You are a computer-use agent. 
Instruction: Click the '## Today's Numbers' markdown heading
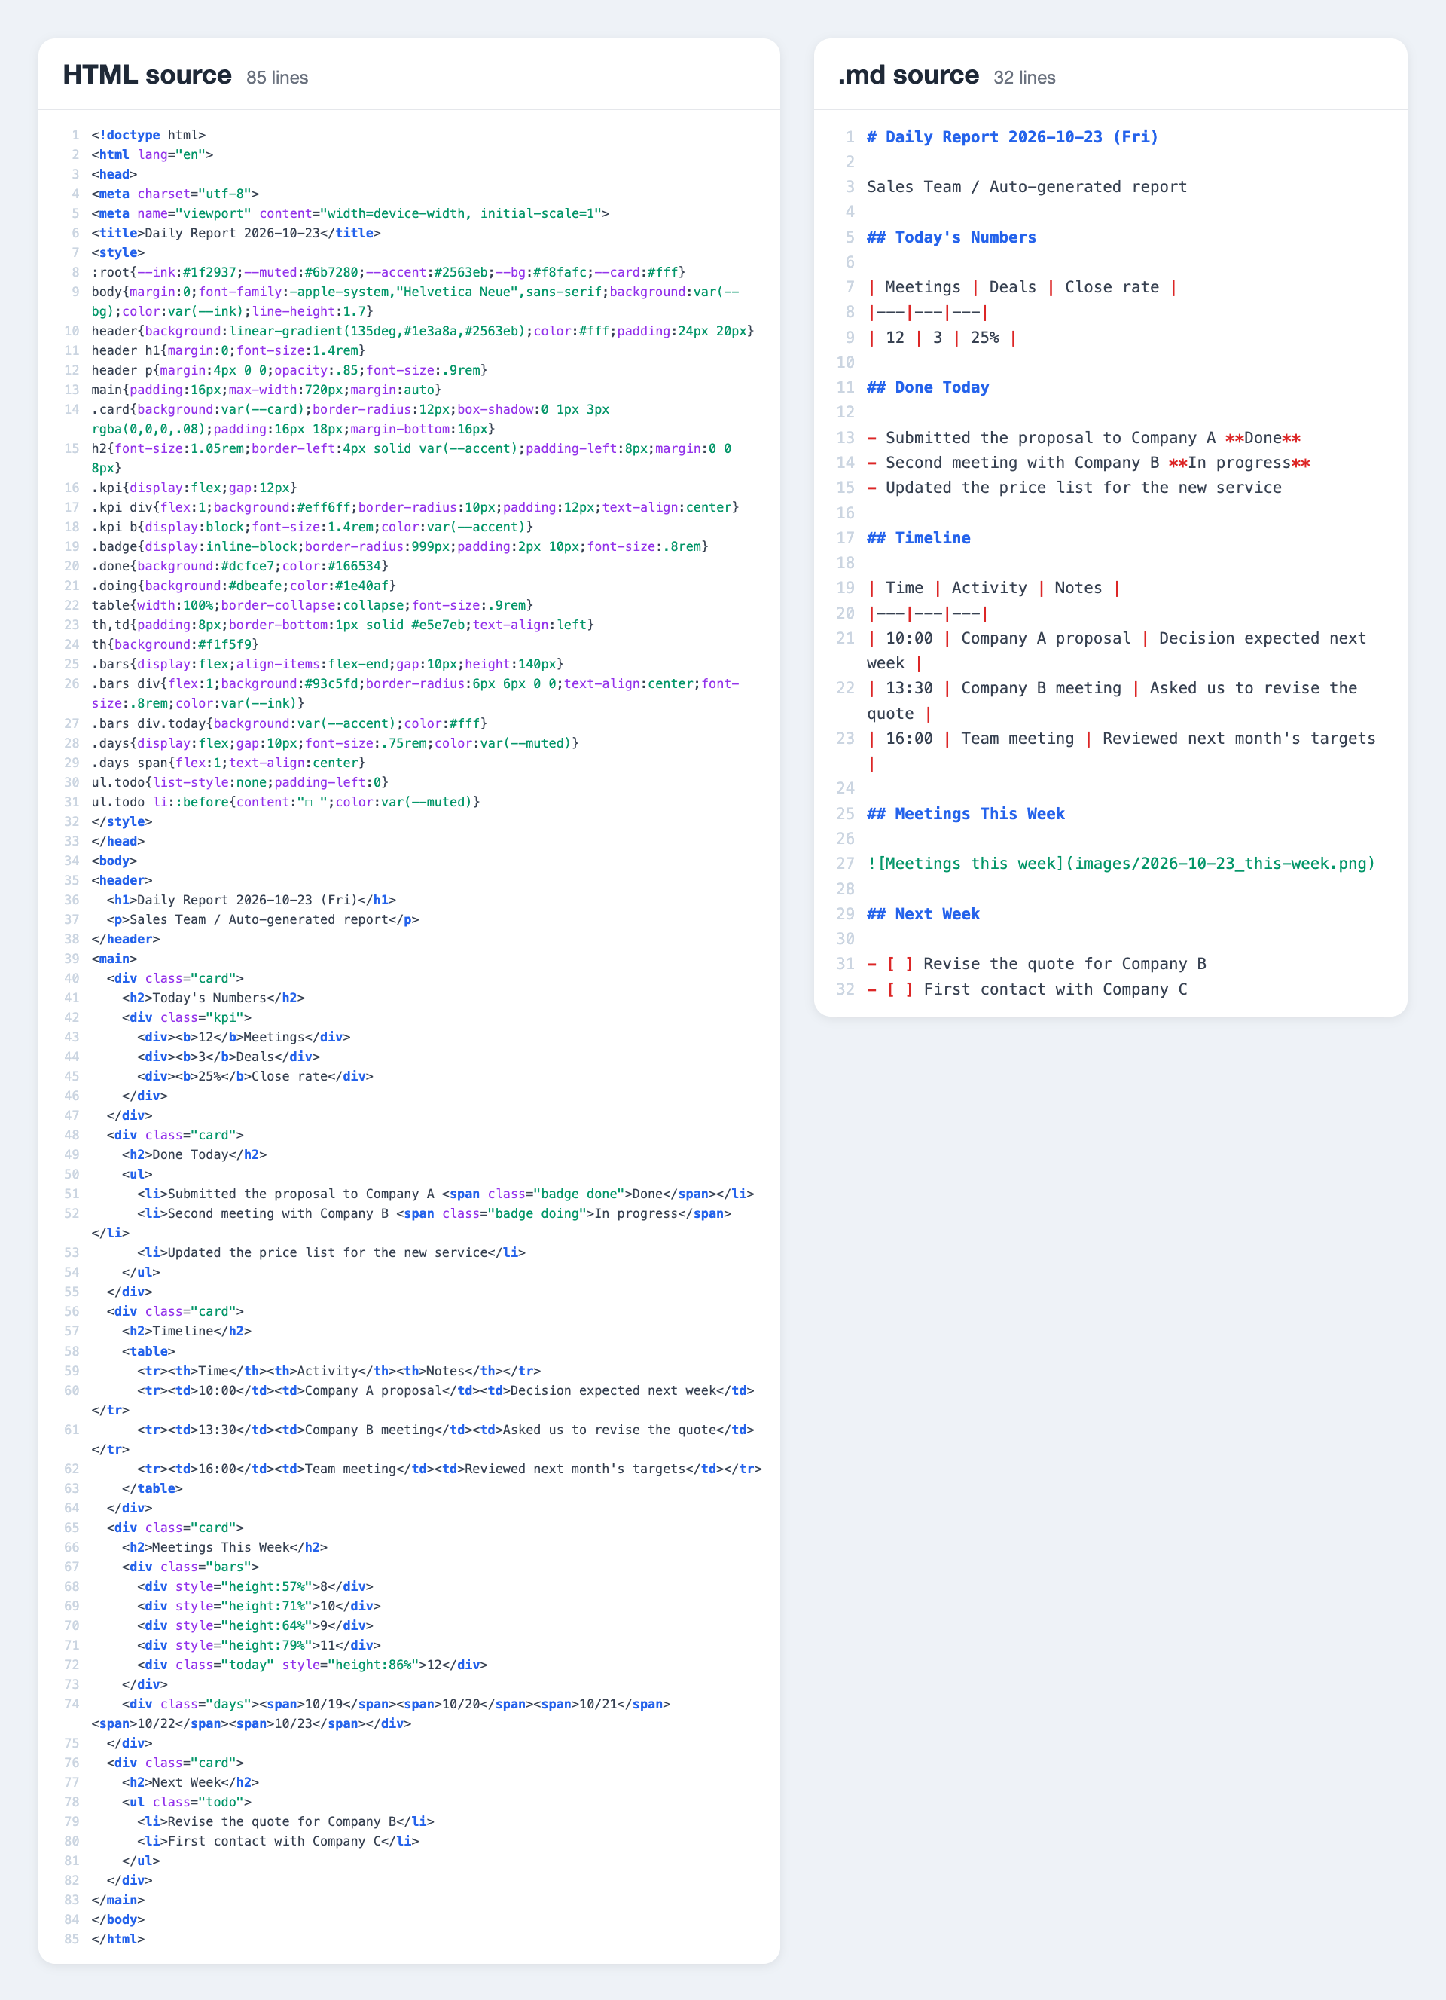click(952, 237)
